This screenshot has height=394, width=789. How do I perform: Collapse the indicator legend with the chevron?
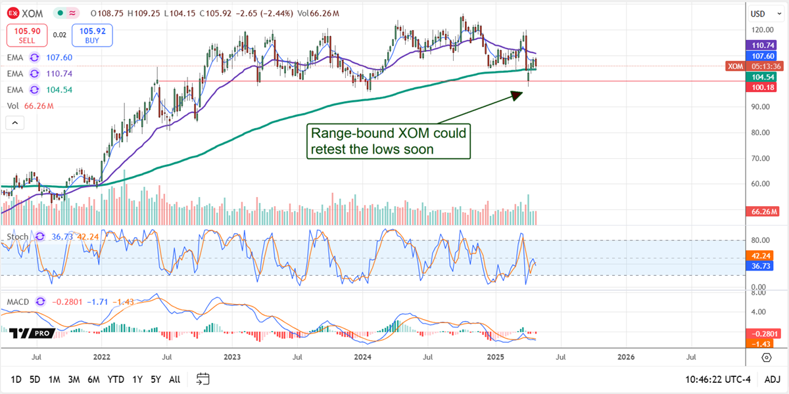point(14,123)
